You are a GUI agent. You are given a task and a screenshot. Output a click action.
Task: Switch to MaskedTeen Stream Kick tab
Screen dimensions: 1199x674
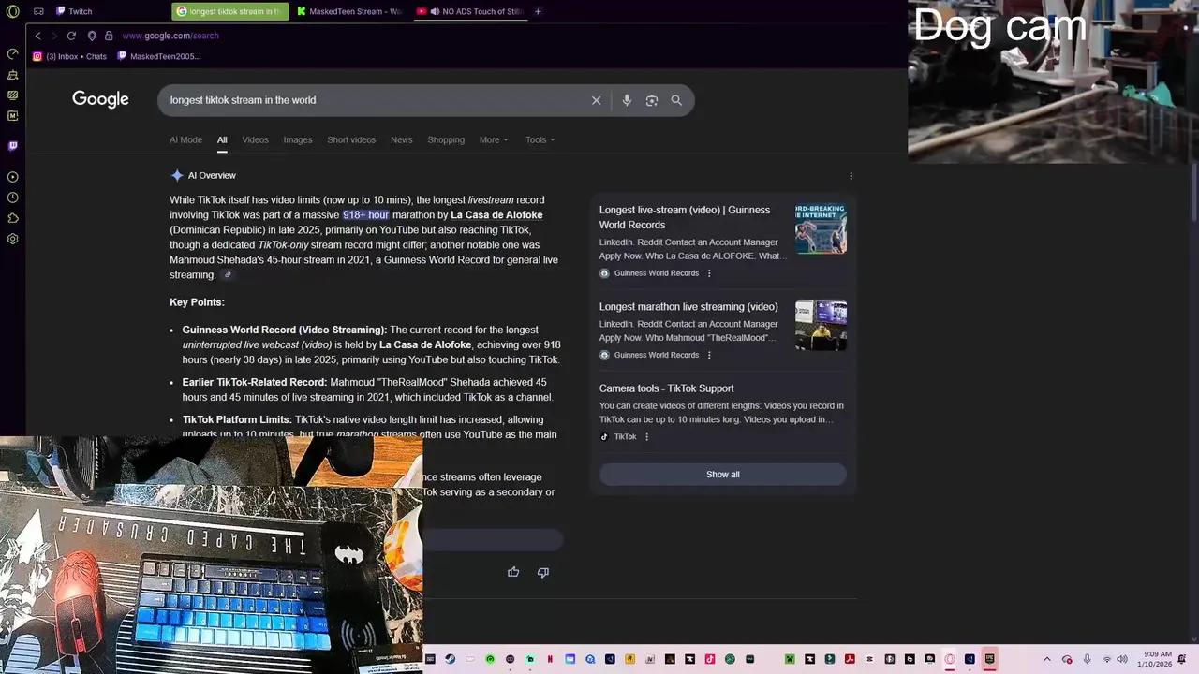349,11
